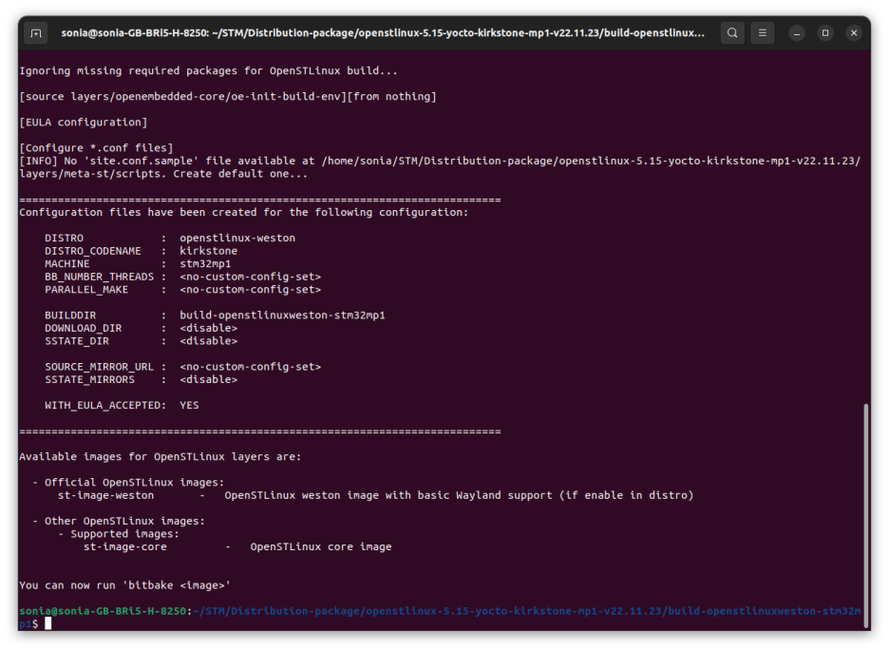The image size is (889, 651).
Task: Click 'st-image-core' image name
Action: point(125,546)
